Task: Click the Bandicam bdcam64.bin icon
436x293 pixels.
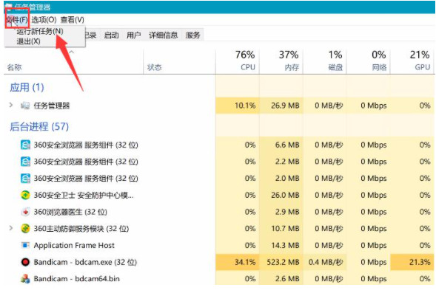Action: coord(25,278)
